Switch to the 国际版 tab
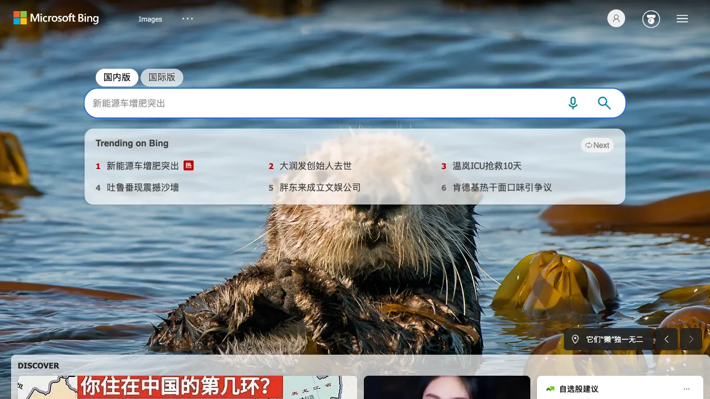 [162, 77]
